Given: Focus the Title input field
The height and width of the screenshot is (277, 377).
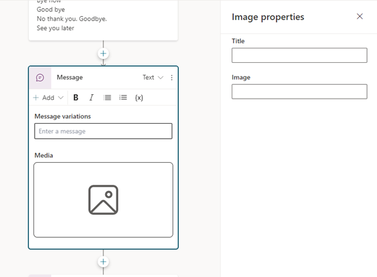Looking at the screenshot, I should pos(300,55).
